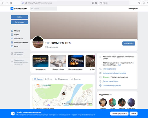Click the blue Регистрация sidebar button

19,22
